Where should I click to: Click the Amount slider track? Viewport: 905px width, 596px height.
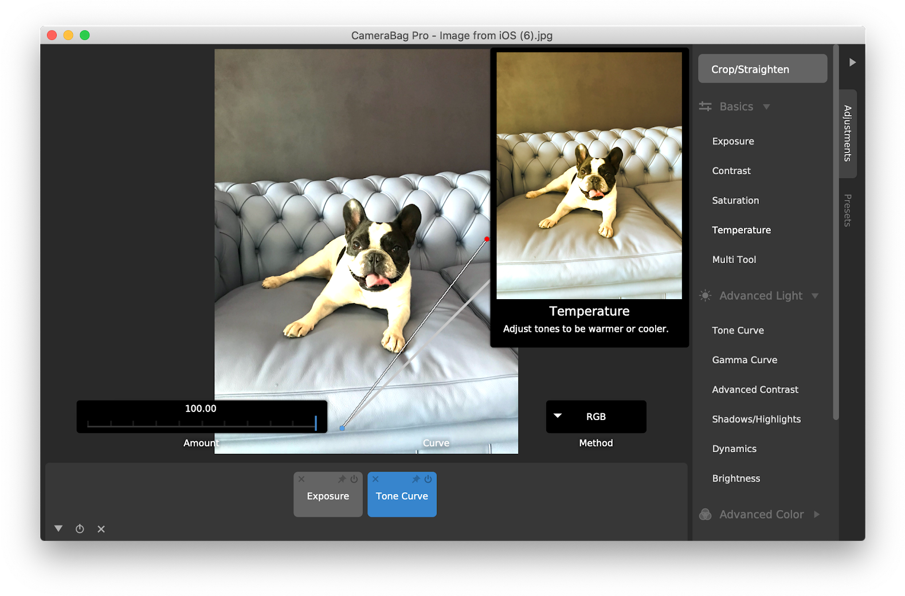(x=201, y=424)
